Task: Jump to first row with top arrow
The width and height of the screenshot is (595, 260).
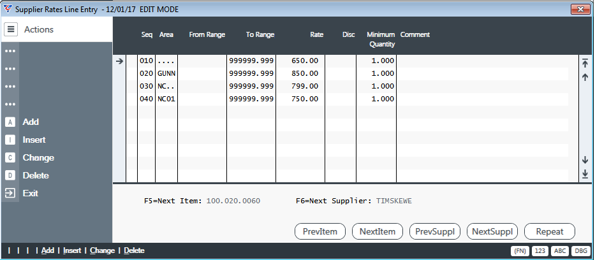Action: (585, 63)
